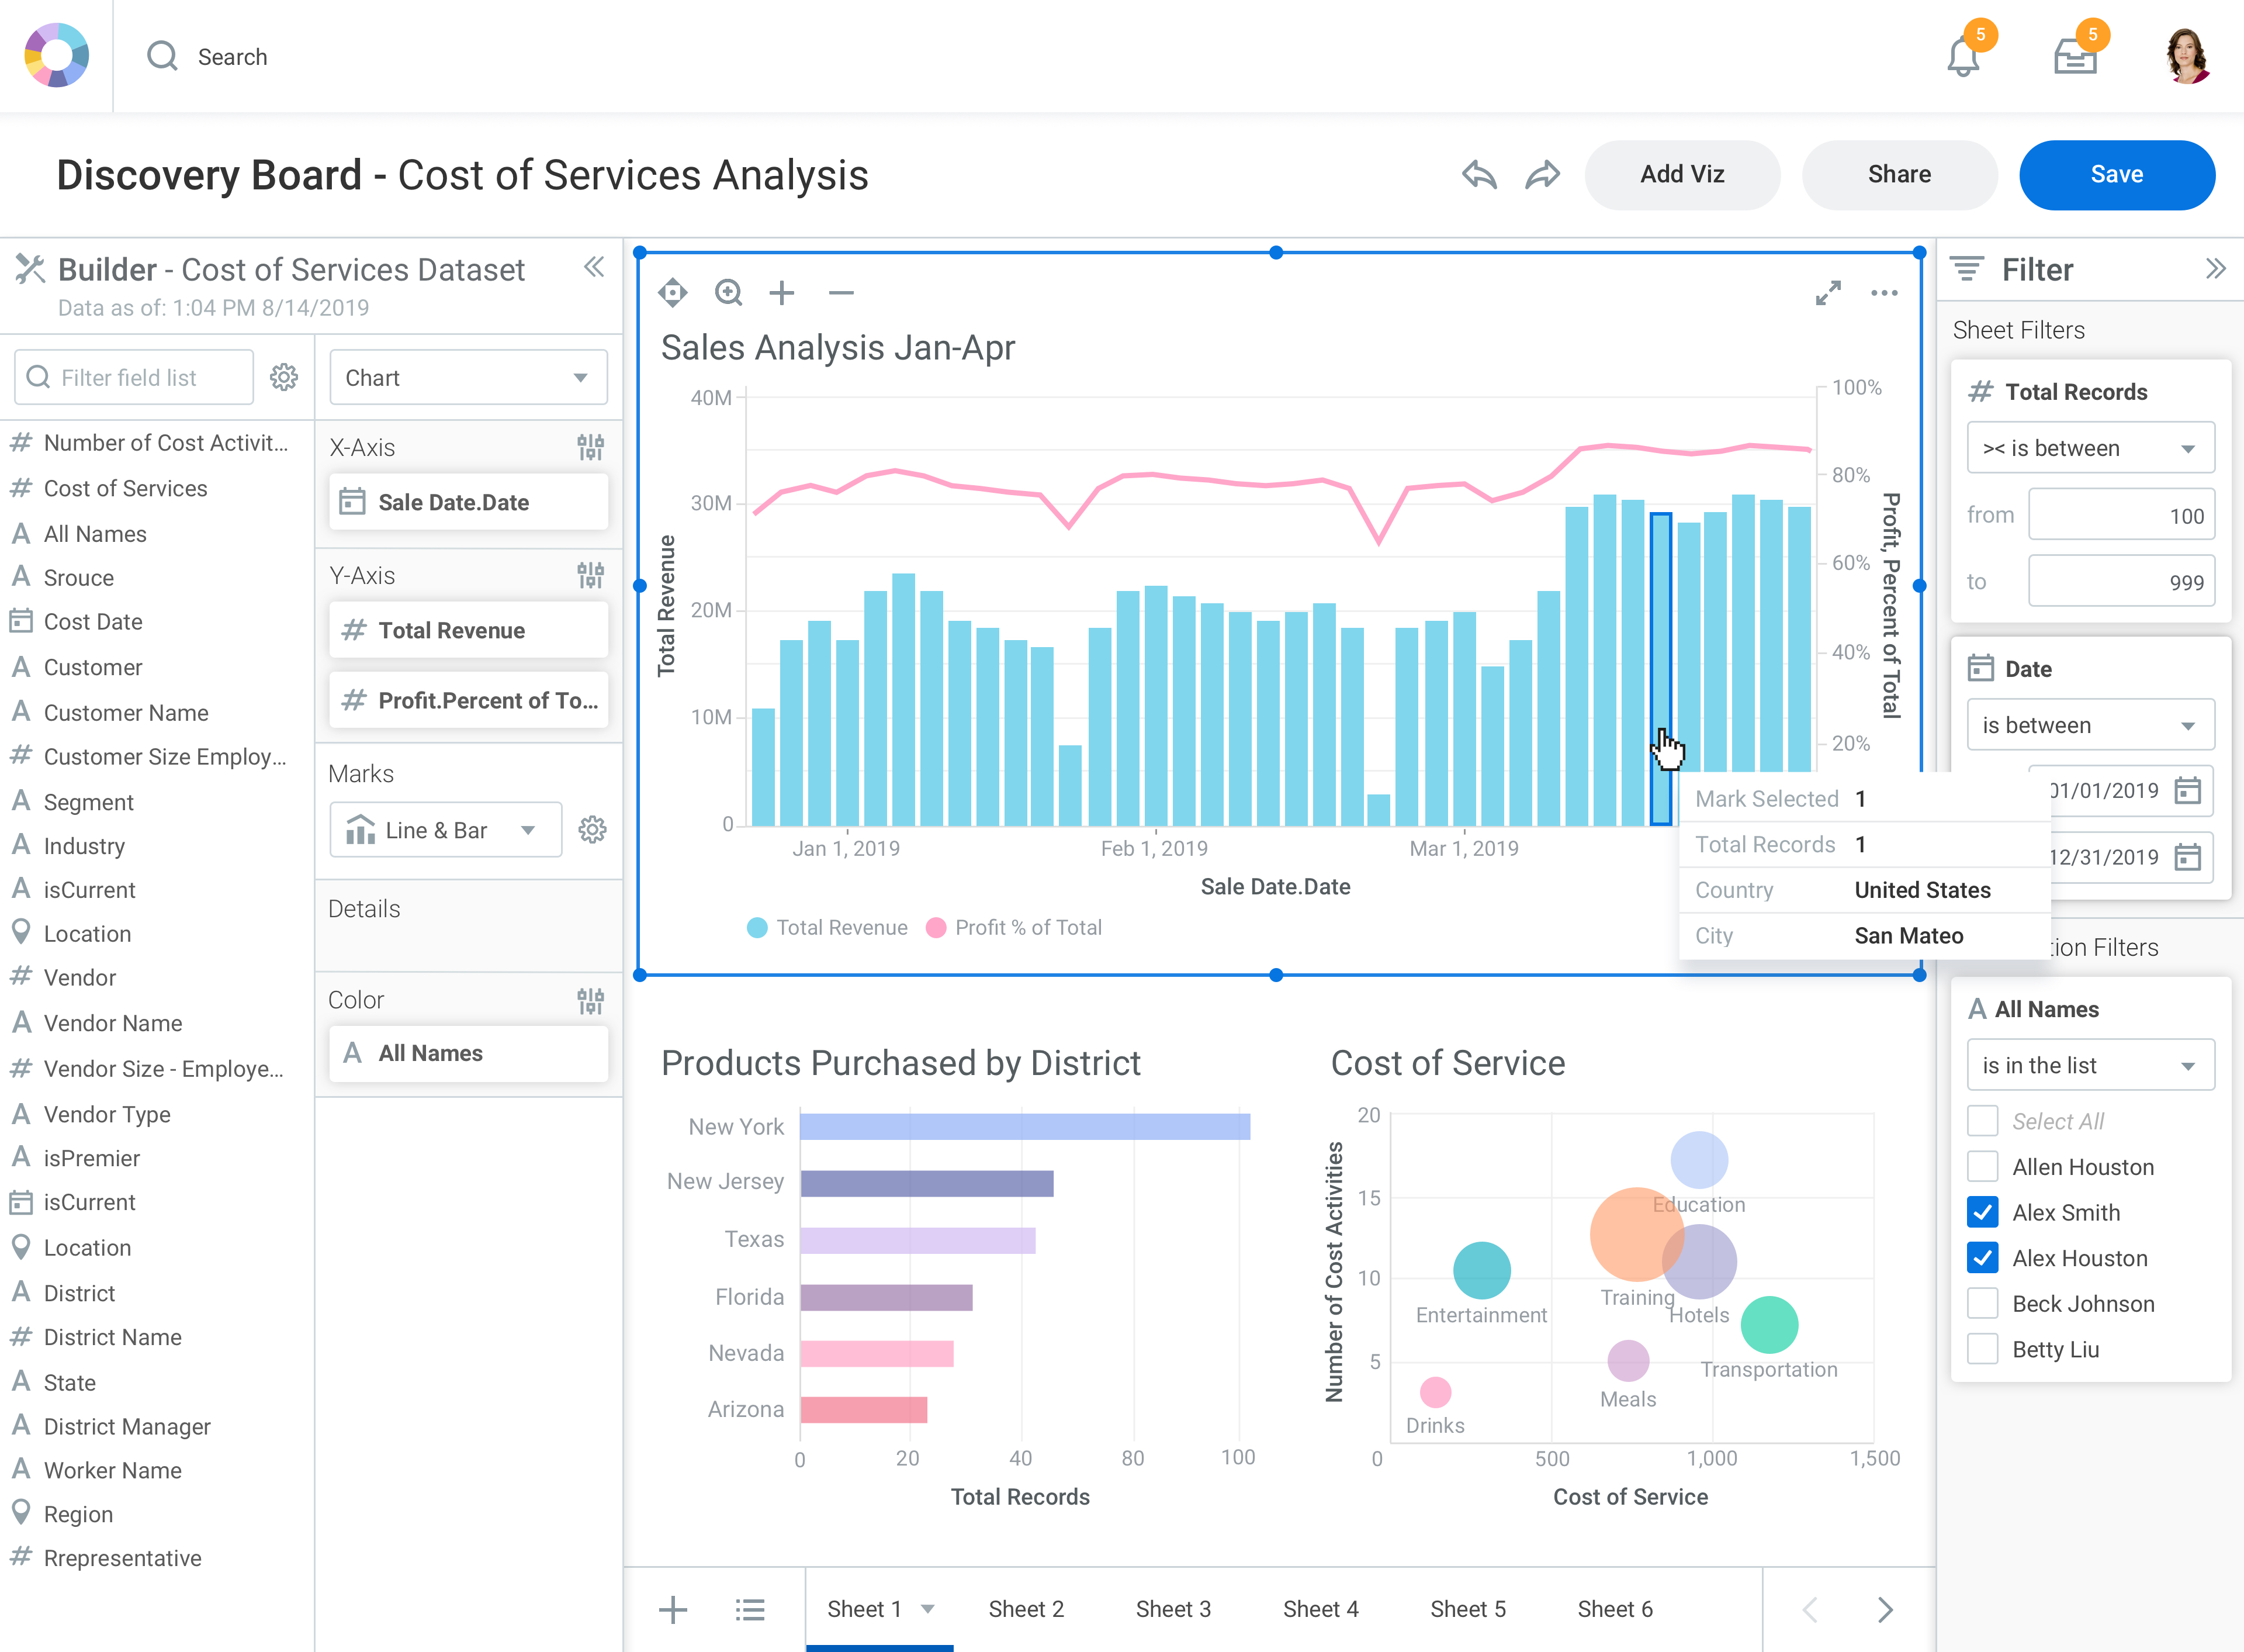Open Marks settings gear icon
Viewport: 2244px width, 1652px height.
(x=593, y=830)
